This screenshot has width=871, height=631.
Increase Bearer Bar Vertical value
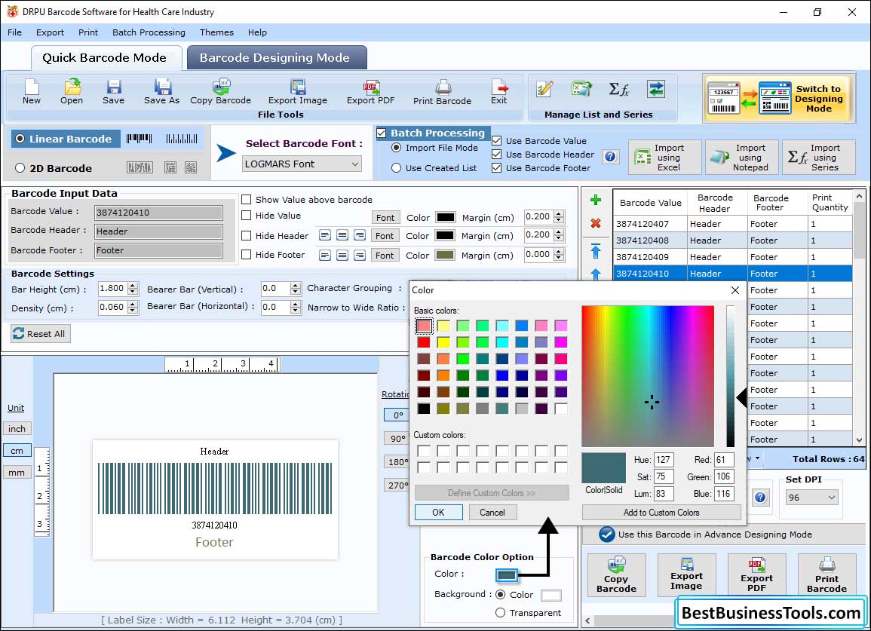click(296, 286)
